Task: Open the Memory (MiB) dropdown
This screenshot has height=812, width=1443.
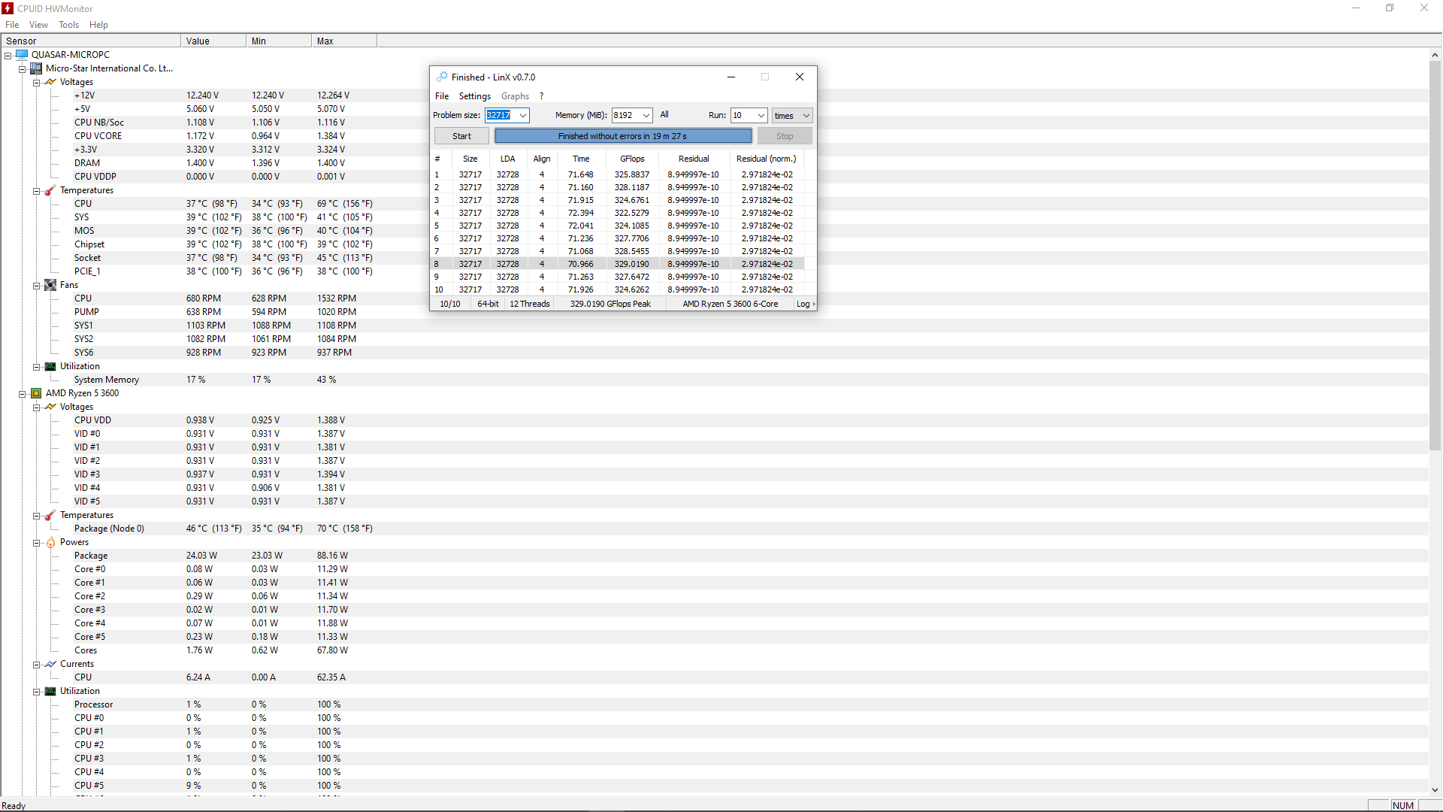Action: pyautogui.click(x=646, y=116)
